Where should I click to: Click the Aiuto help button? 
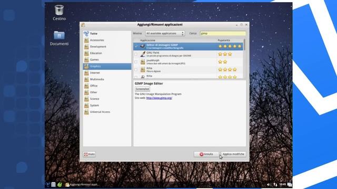[x=90, y=154]
